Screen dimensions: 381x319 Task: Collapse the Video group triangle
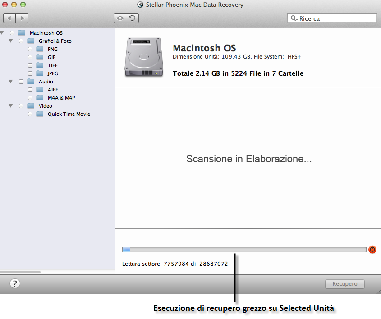pos(11,105)
